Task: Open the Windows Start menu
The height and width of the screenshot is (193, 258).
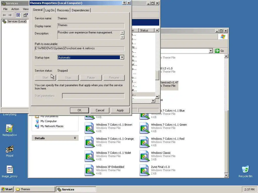Action: point(7,189)
